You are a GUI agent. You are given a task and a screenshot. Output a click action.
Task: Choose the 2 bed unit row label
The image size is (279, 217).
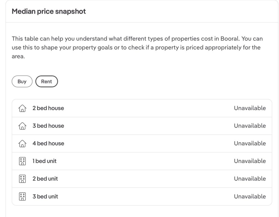[45, 179]
